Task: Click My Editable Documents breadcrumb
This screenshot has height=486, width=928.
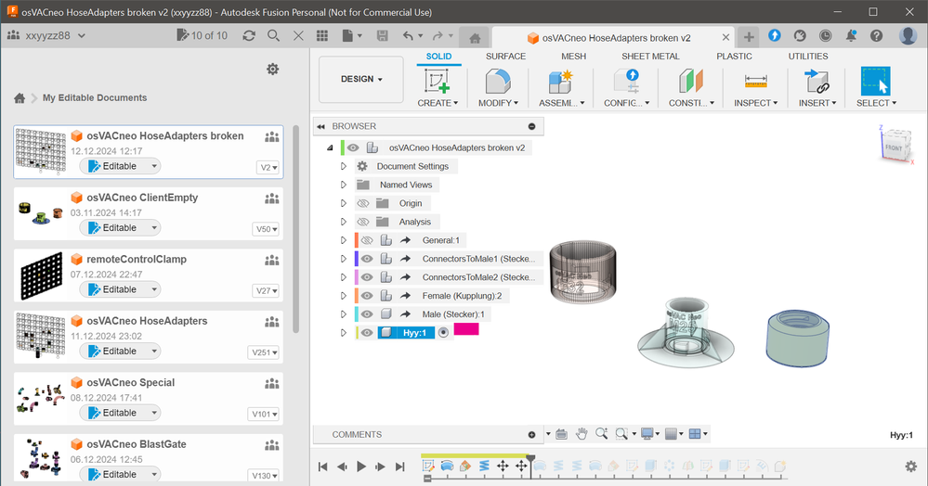Action: 95,97
